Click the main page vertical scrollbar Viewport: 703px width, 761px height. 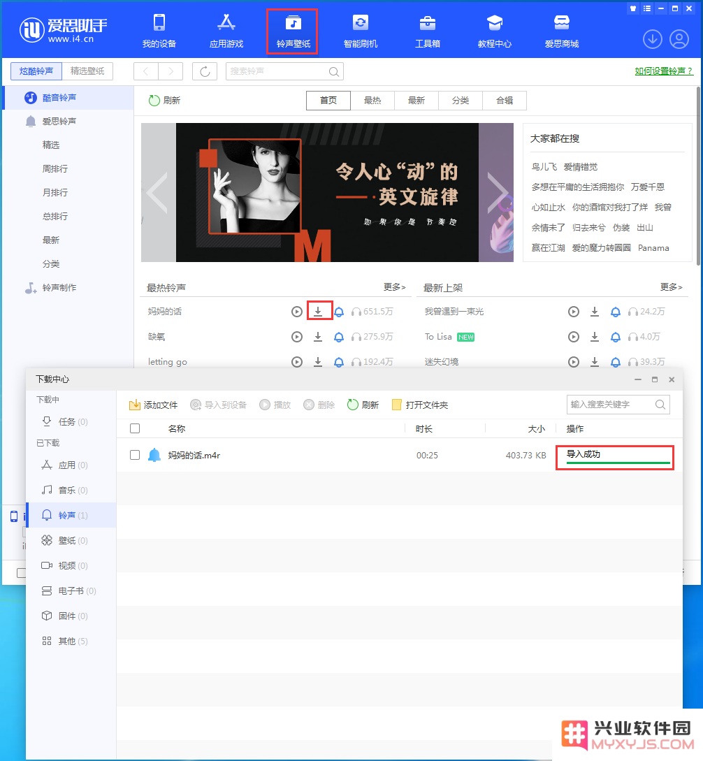tap(698, 175)
